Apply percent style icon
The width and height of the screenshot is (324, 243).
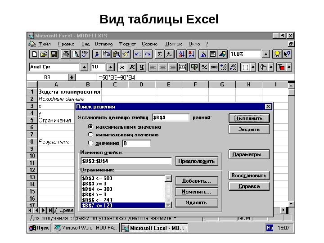[204, 67]
